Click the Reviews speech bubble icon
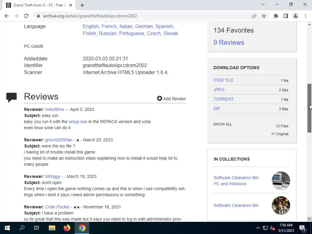Image resolution: width=312 pixels, height=234 pixels. point(11,97)
